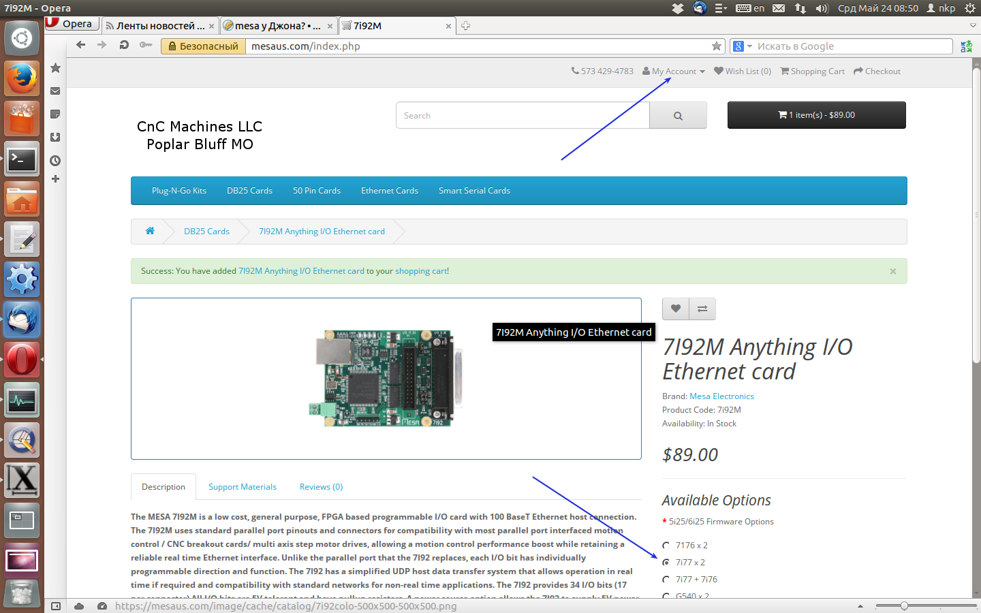Image resolution: width=981 pixels, height=613 pixels.
Task: Reload the current page
Action: 124,45
